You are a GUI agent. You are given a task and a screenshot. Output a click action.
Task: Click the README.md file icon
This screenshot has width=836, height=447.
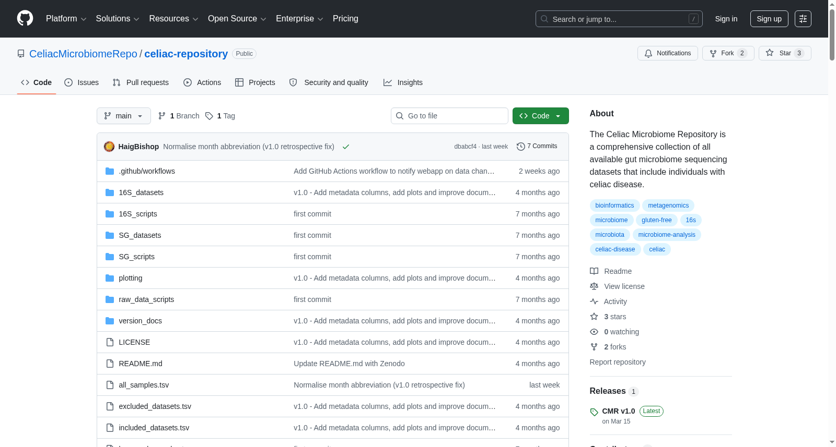(x=110, y=364)
